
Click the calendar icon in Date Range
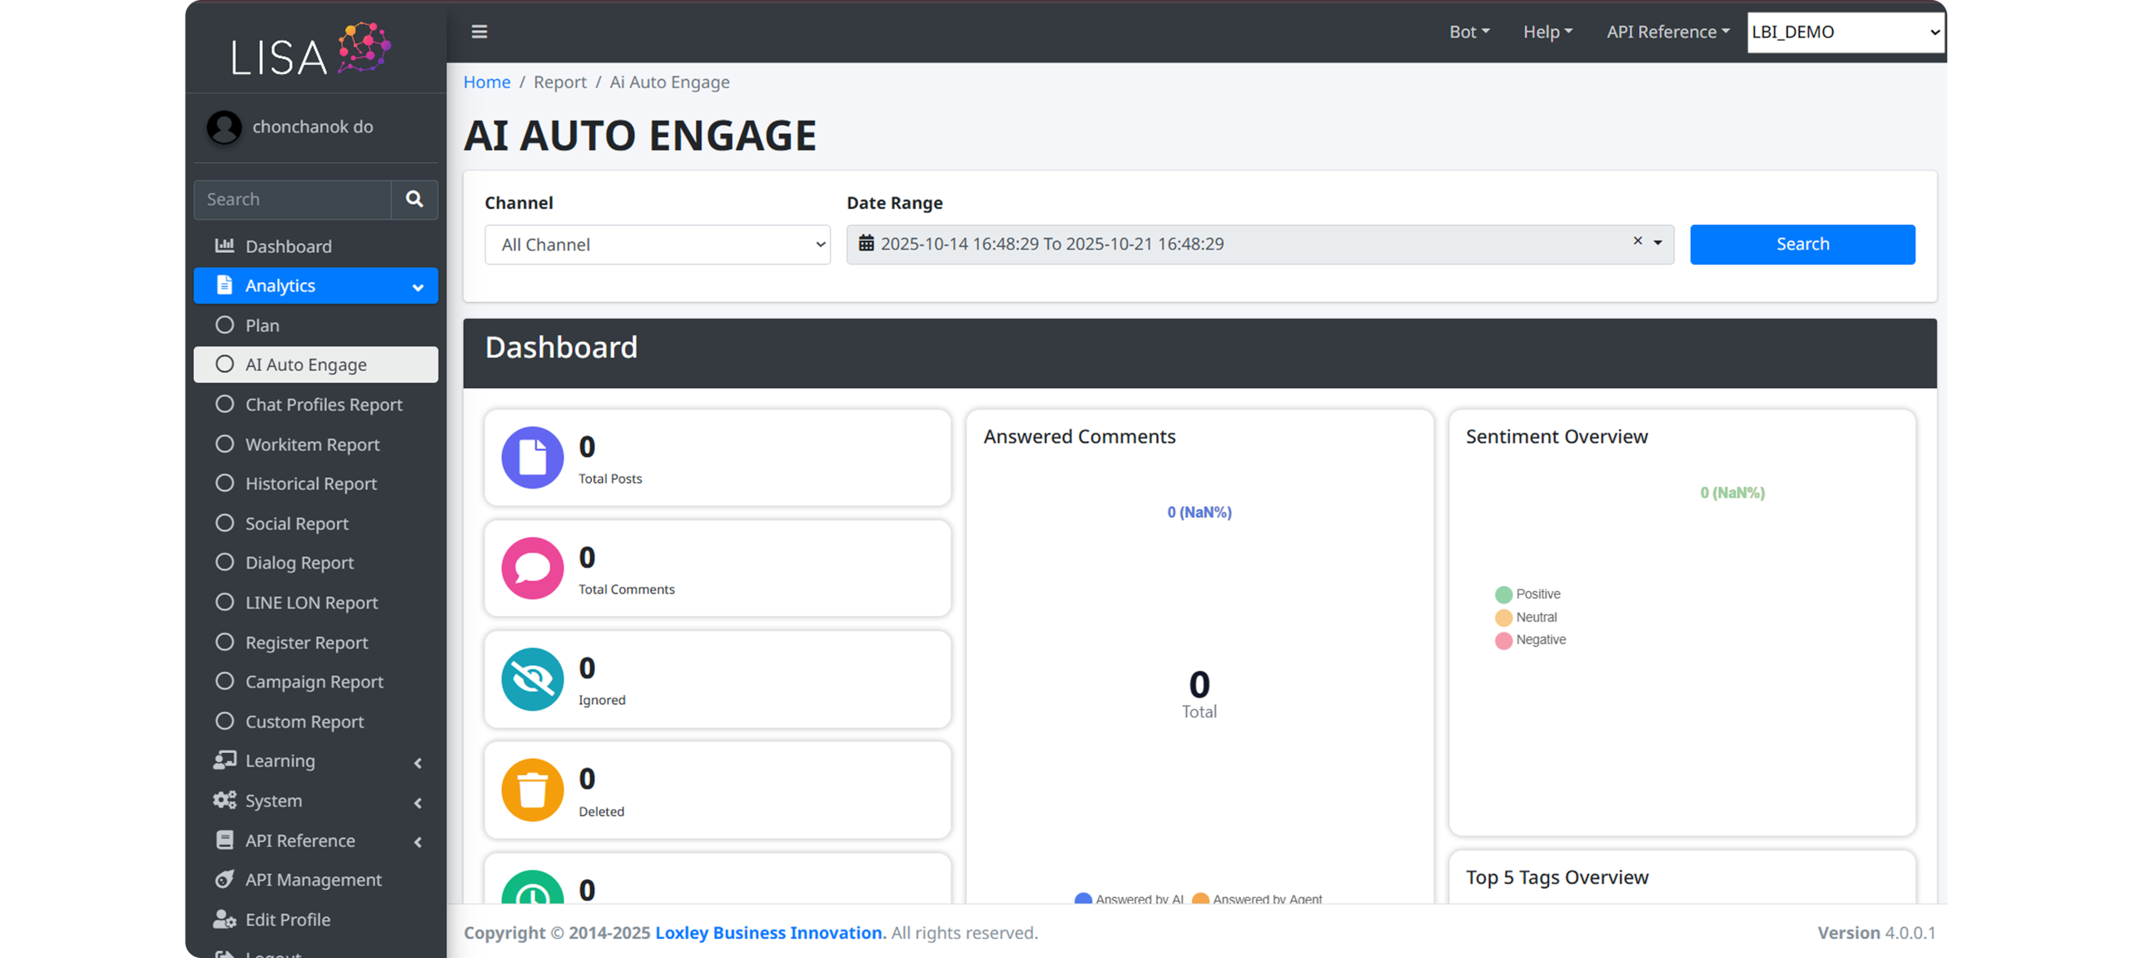coord(866,243)
